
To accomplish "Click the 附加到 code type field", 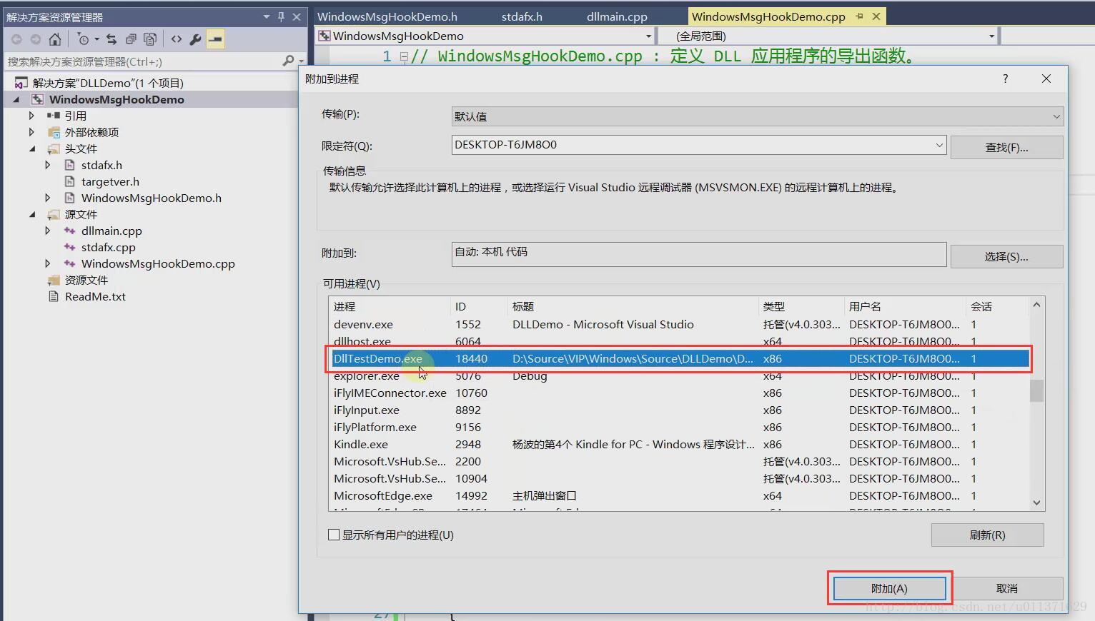I will coord(699,254).
